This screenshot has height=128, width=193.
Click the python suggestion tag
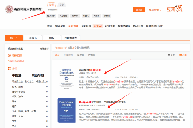(x=75, y=16)
